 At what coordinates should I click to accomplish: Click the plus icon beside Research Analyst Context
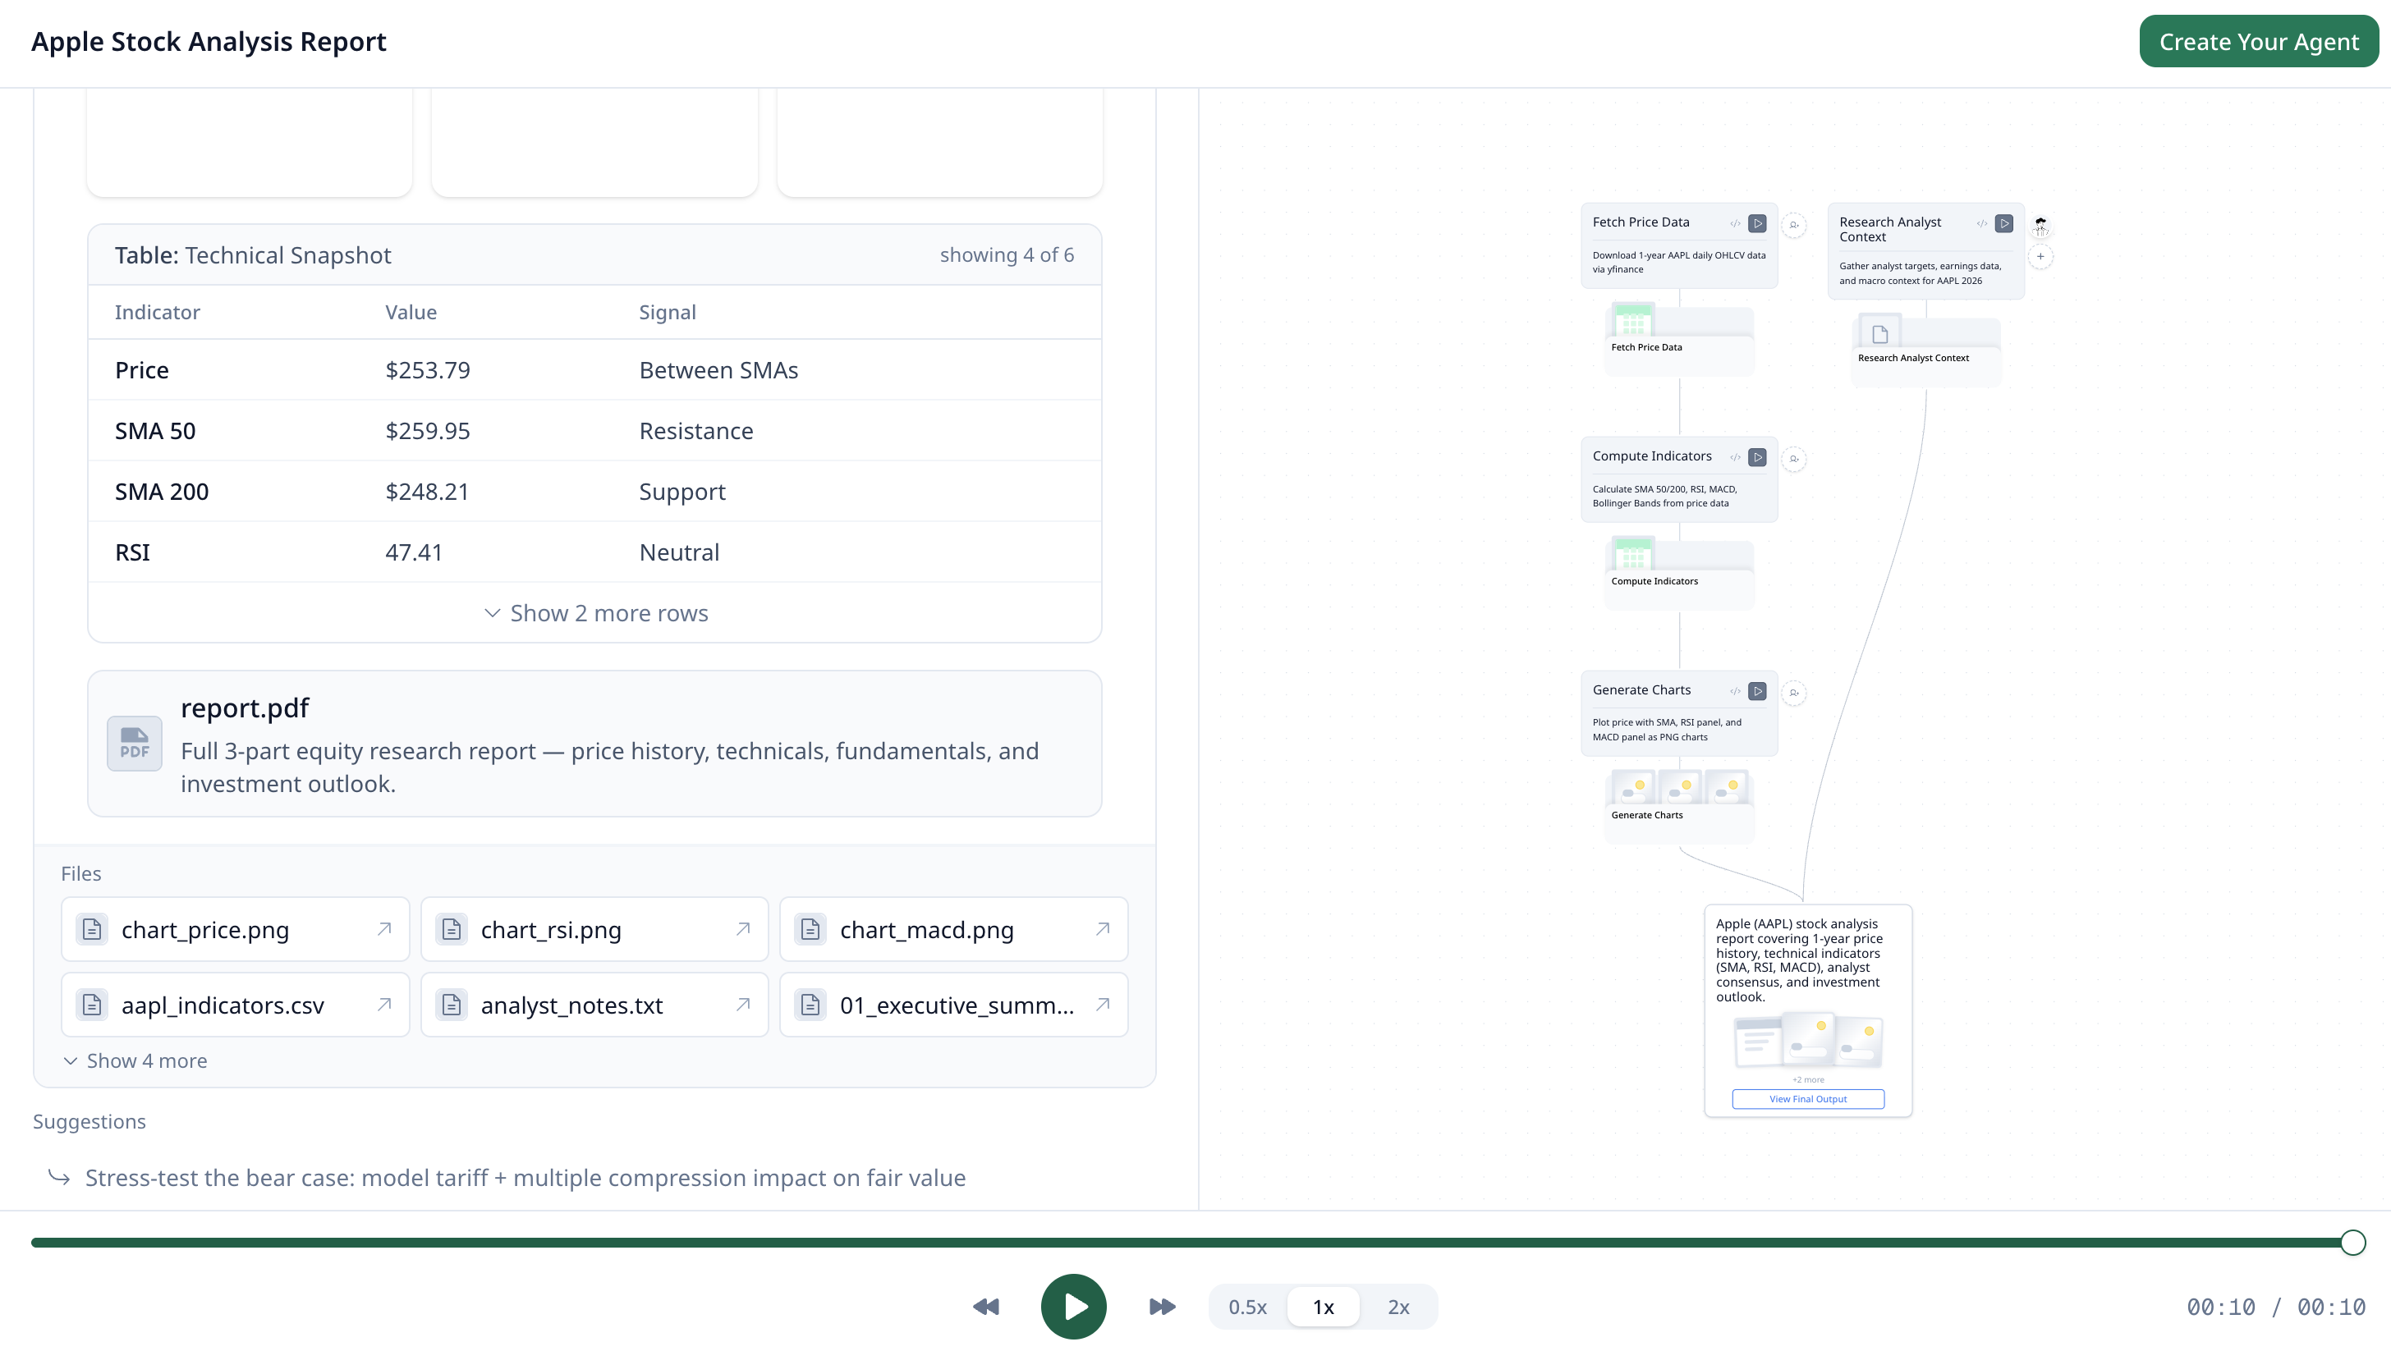tap(2040, 257)
